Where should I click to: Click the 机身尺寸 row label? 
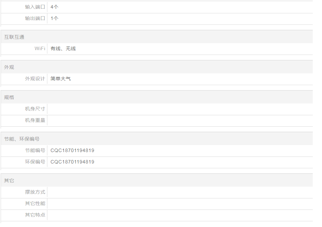(35, 109)
